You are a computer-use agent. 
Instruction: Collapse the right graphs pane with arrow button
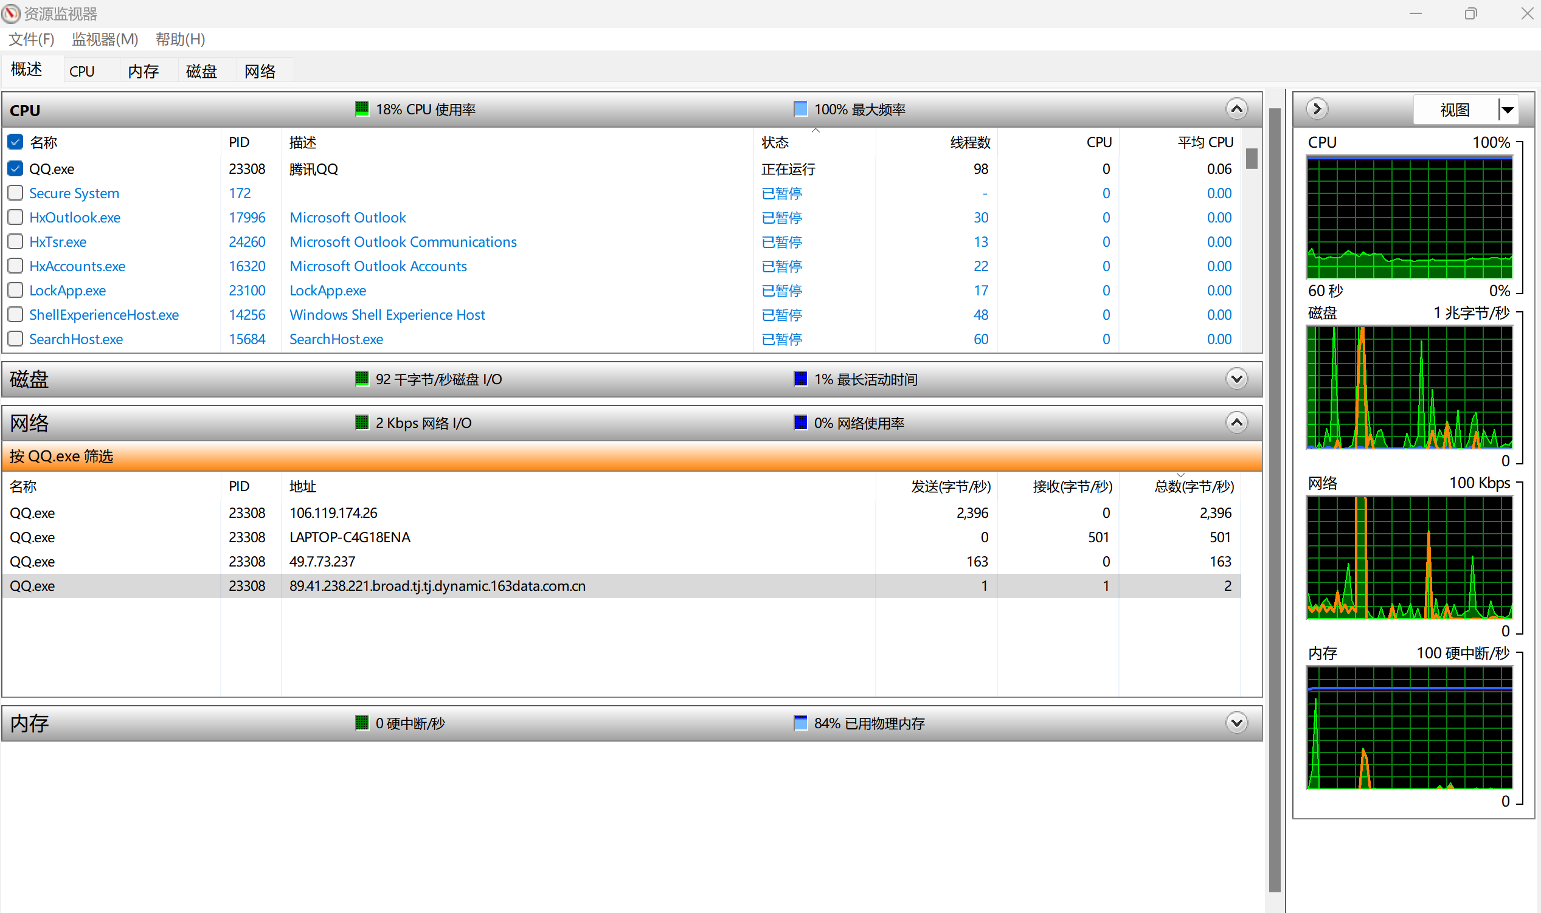point(1317,109)
